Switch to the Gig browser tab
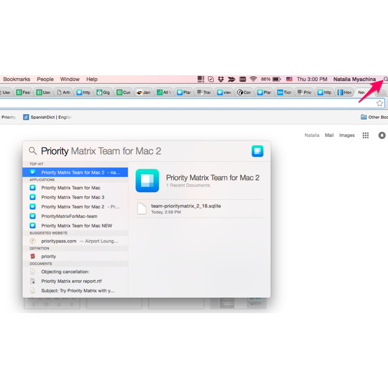388x388 pixels. pos(103,92)
